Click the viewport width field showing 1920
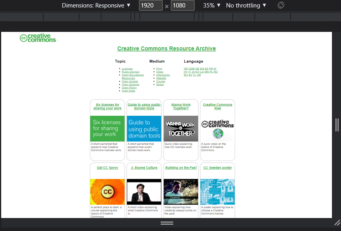Image resolution: width=341 pixels, height=231 pixels. [151, 6]
